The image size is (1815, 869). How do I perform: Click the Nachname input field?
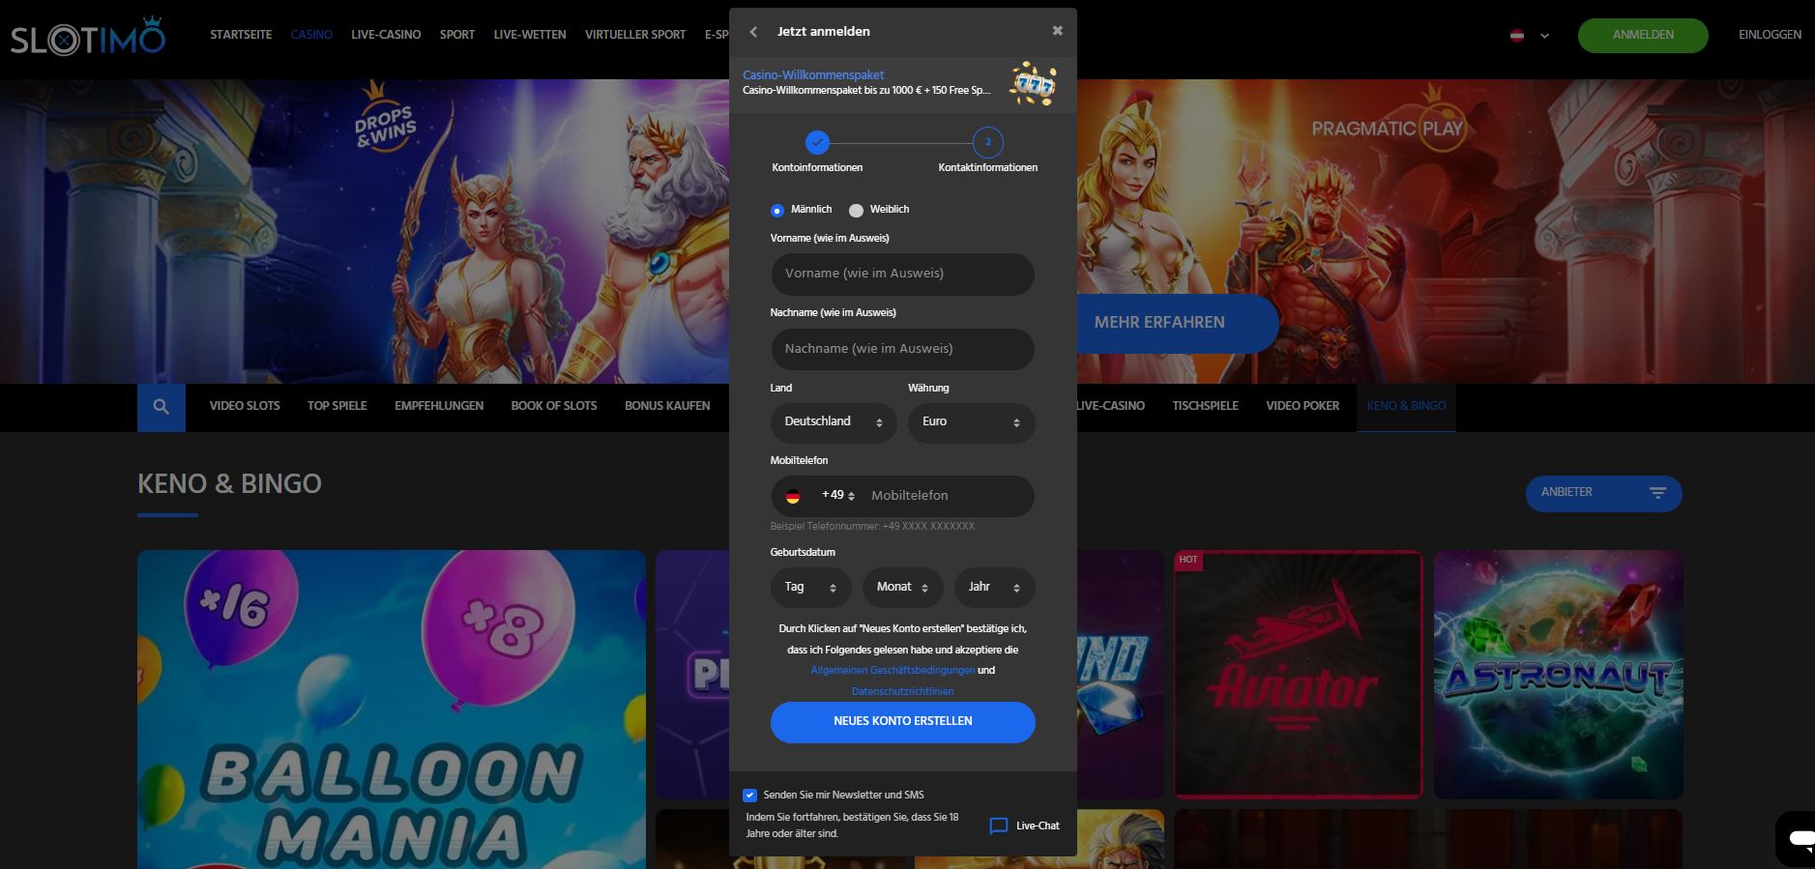[902, 349]
